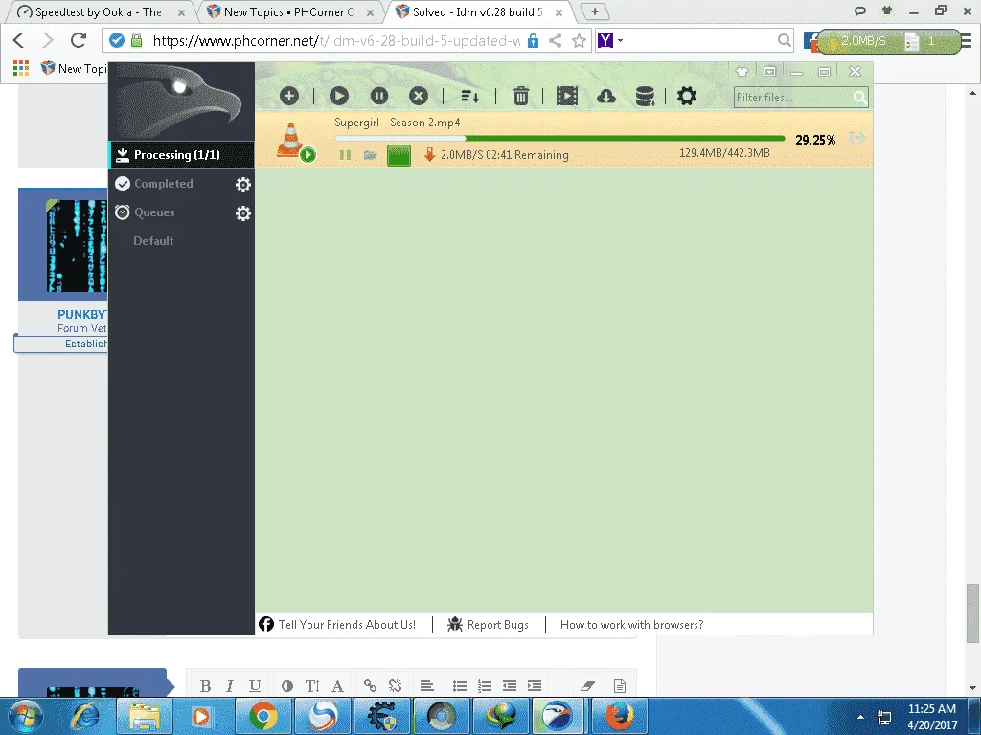The width and height of the screenshot is (981, 735).
Task: Select the Supergirl - Season 2.mp4 filename
Action: tap(398, 122)
